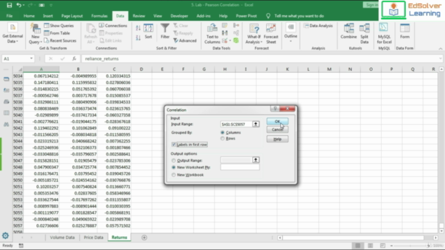Sort Z to A descending icon
Screen dimensions: 445x250
click(138, 37)
